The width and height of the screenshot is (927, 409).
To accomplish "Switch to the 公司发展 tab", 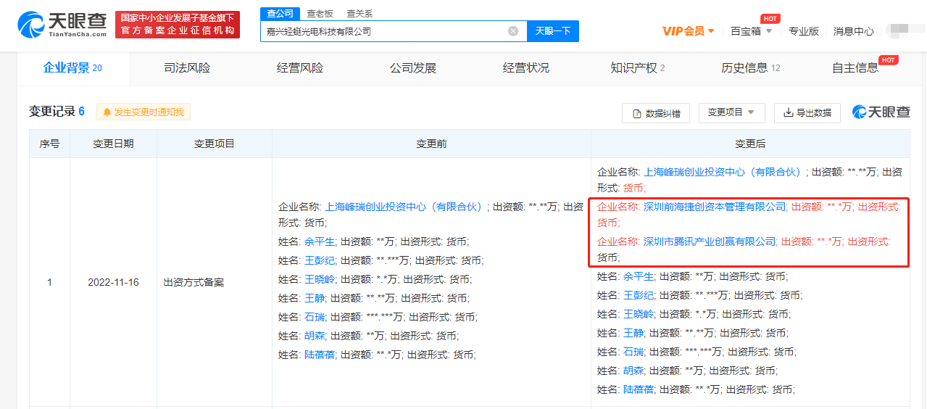I will 413,68.
